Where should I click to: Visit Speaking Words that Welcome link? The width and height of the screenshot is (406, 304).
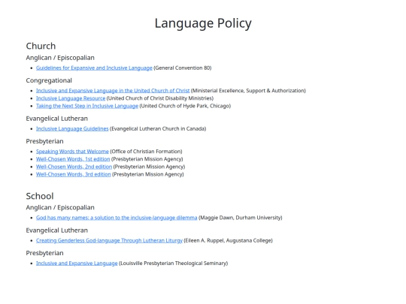tap(72, 152)
